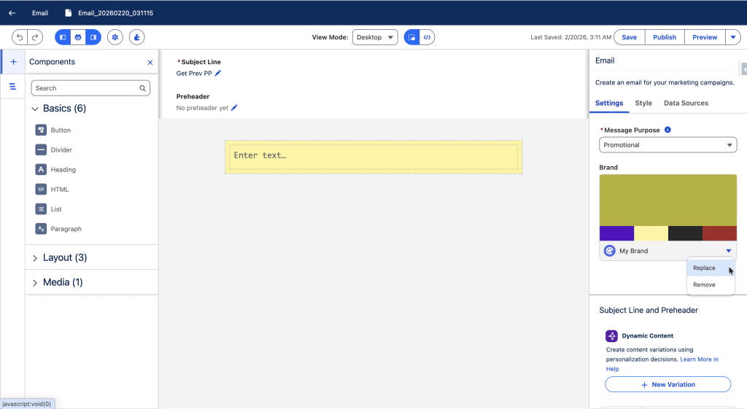Edit the preheader with its pencil icon
The image size is (747, 409).
[234, 108]
